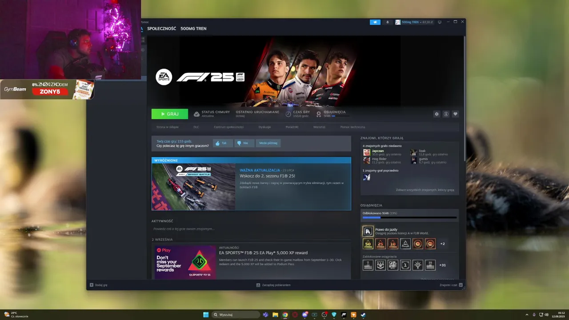
Task: Open Prawo do jazdy achievement icon
Action: point(368,231)
